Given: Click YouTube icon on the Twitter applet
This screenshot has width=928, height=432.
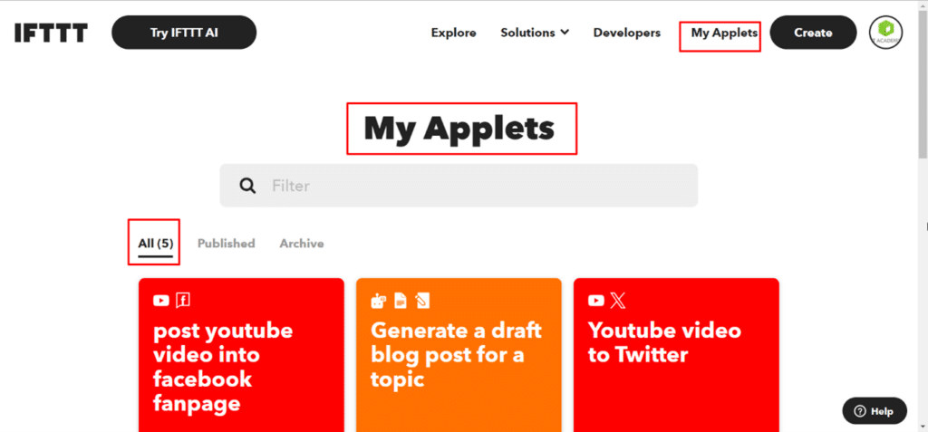Looking at the screenshot, I should point(596,301).
